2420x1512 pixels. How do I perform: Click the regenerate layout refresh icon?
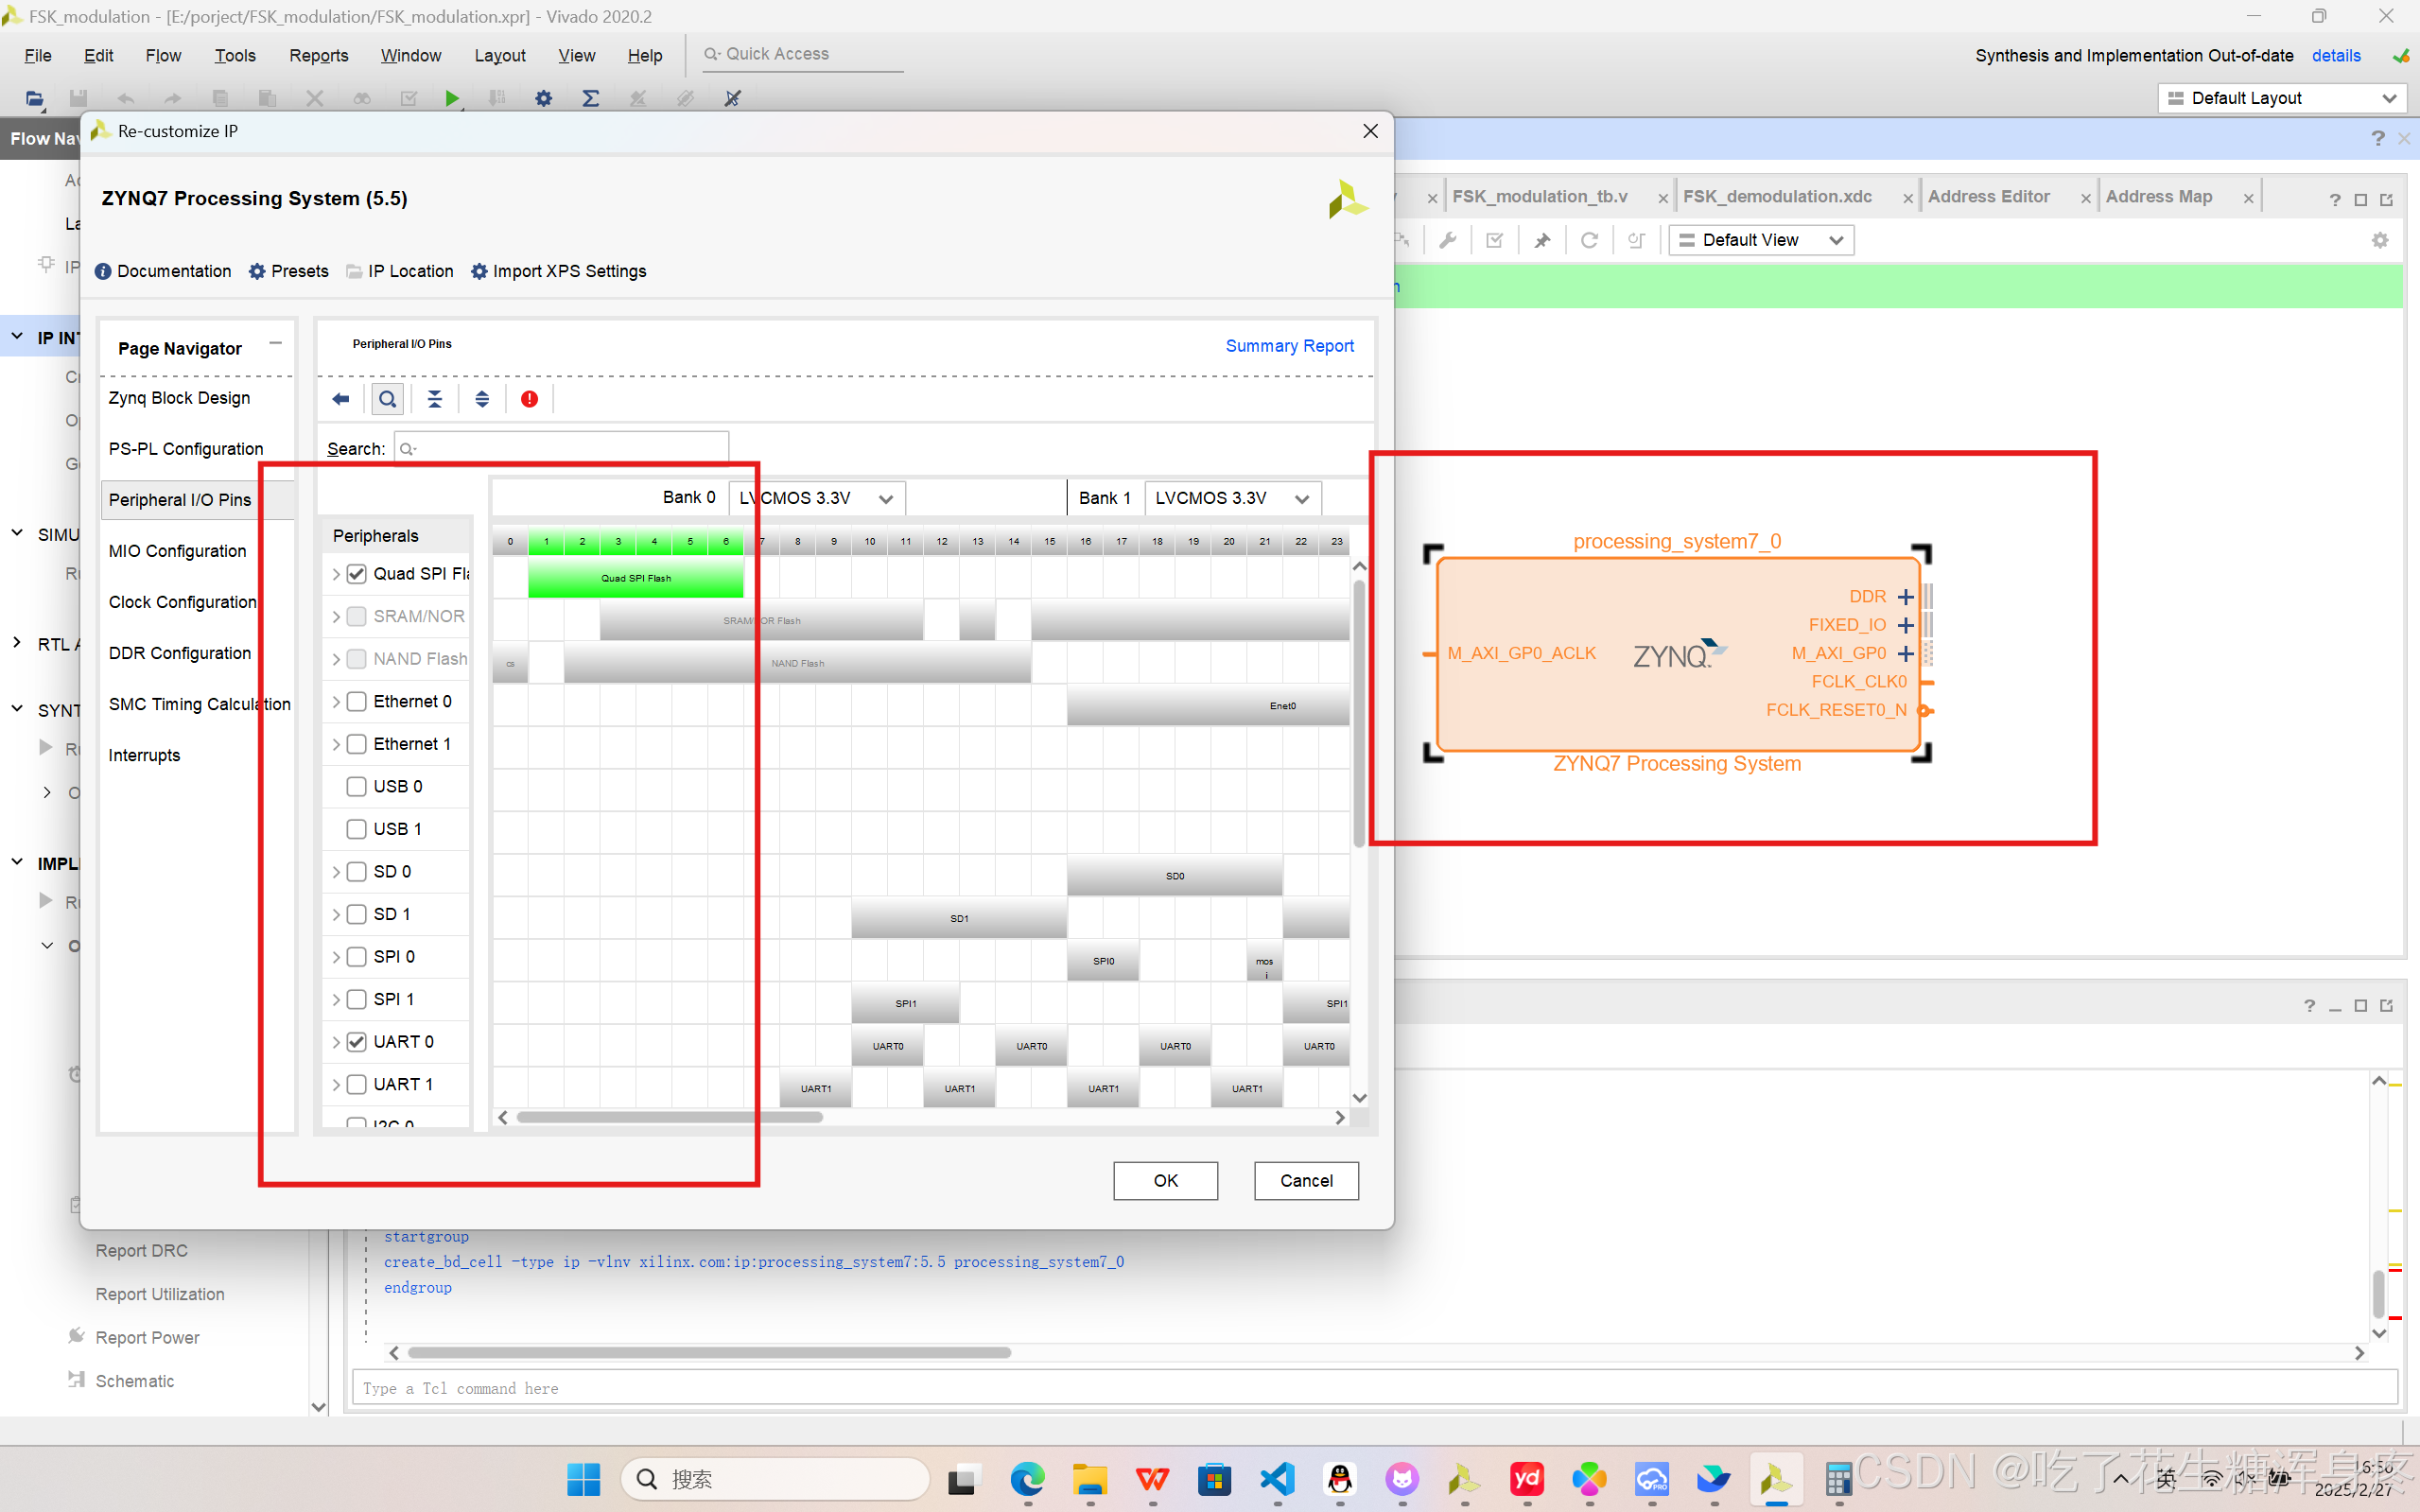pos(1589,240)
